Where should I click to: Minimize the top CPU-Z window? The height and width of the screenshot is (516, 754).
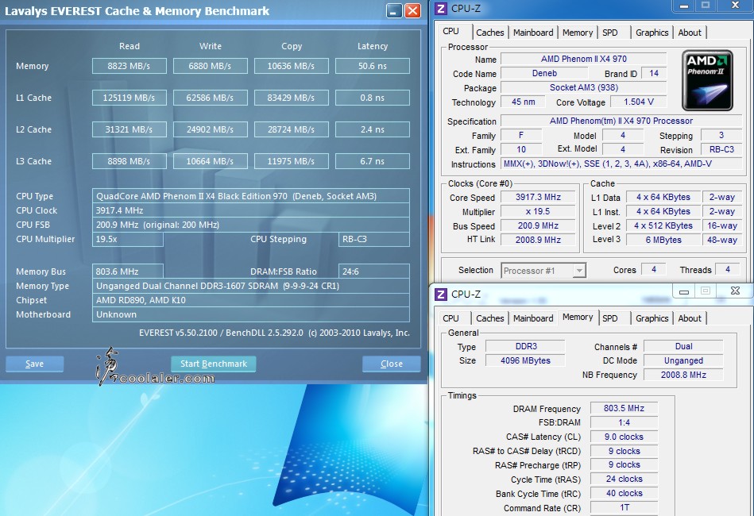pos(684,6)
